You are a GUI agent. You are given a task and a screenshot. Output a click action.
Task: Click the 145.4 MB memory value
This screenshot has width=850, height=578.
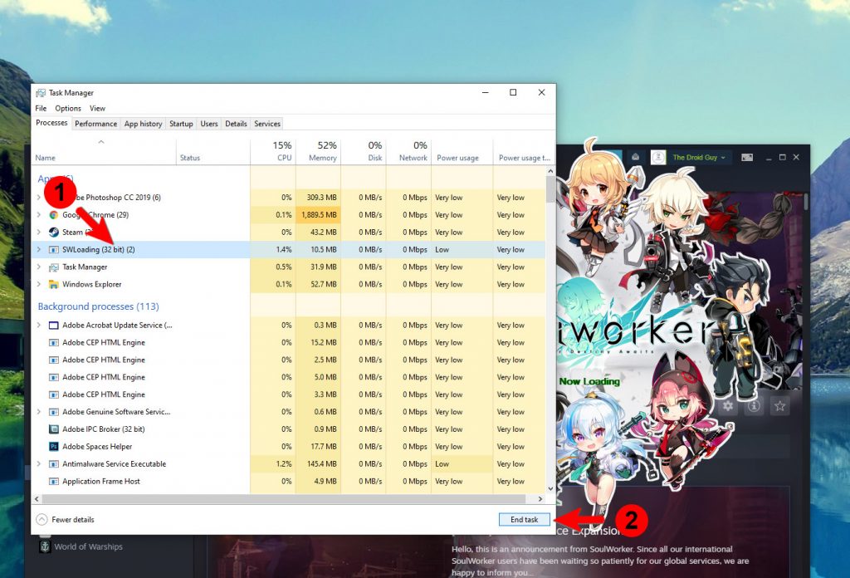(321, 464)
